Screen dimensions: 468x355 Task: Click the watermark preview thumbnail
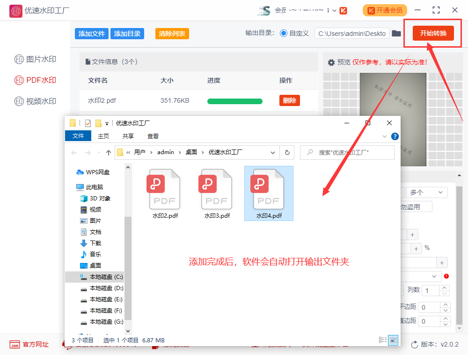pos(393,120)
